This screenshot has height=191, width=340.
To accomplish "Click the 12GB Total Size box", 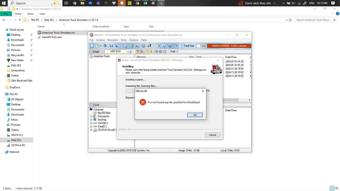I will coord(201,46).
